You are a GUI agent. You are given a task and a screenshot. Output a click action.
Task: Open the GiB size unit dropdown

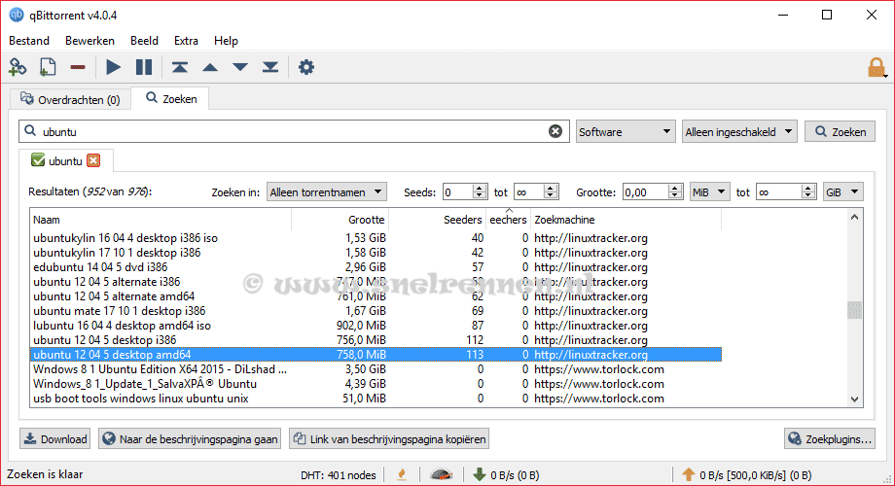[x=843, y=192]
